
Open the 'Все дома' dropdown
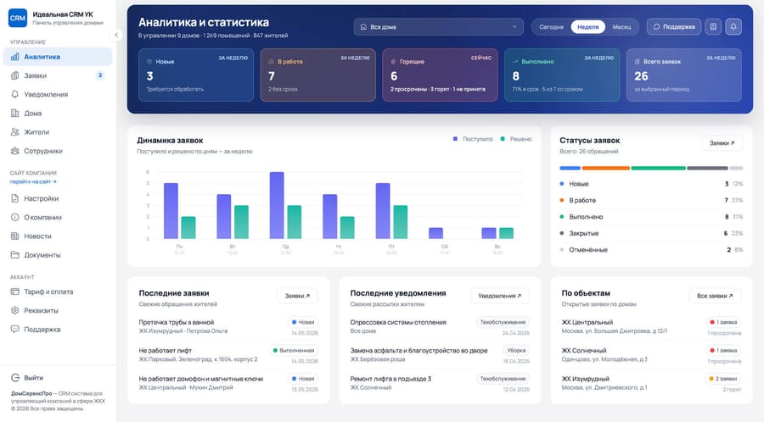pos(439,27)
